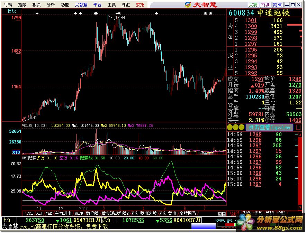Click the tick list scroll-up arrow
The height and width of the screenshot is (233, 306).
(x=300, y=134)
